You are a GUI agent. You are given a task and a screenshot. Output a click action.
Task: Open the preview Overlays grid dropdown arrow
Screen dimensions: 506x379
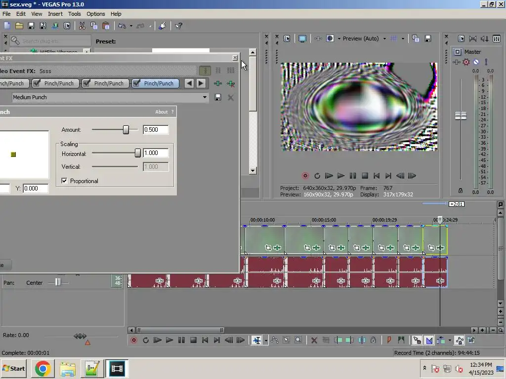click(x=403, y=38)
